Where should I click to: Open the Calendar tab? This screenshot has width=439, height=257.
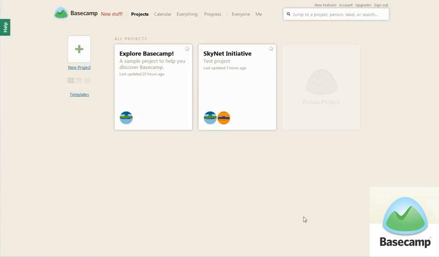(162, 14)
